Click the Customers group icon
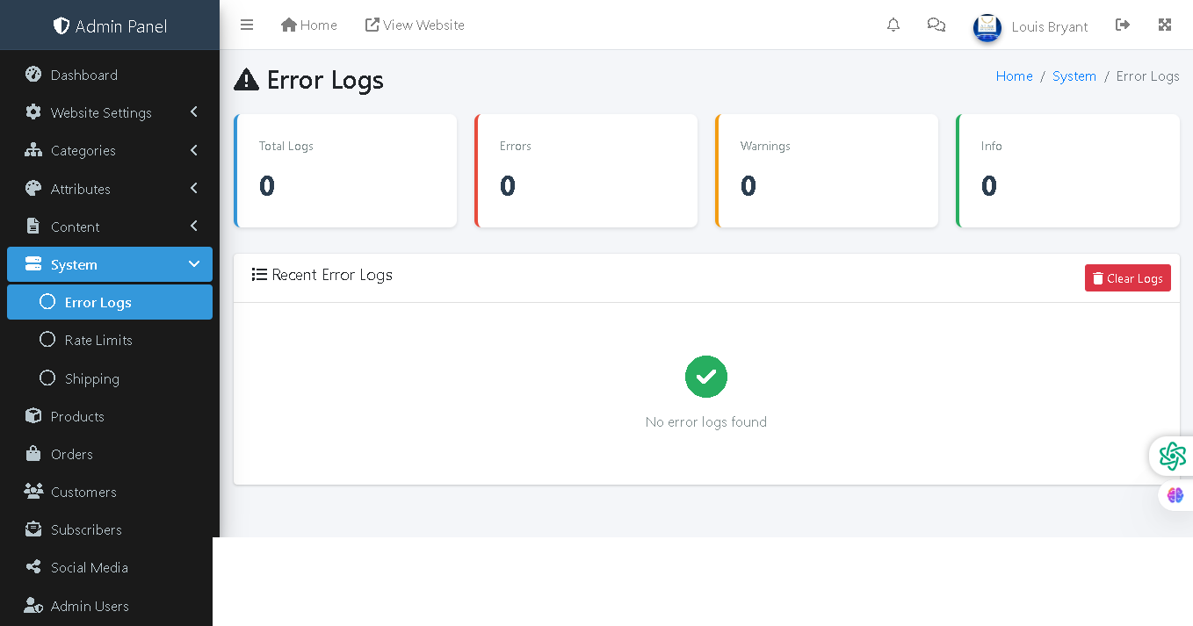The height and width of the screenshot is (626, 1193). [33, 492]
